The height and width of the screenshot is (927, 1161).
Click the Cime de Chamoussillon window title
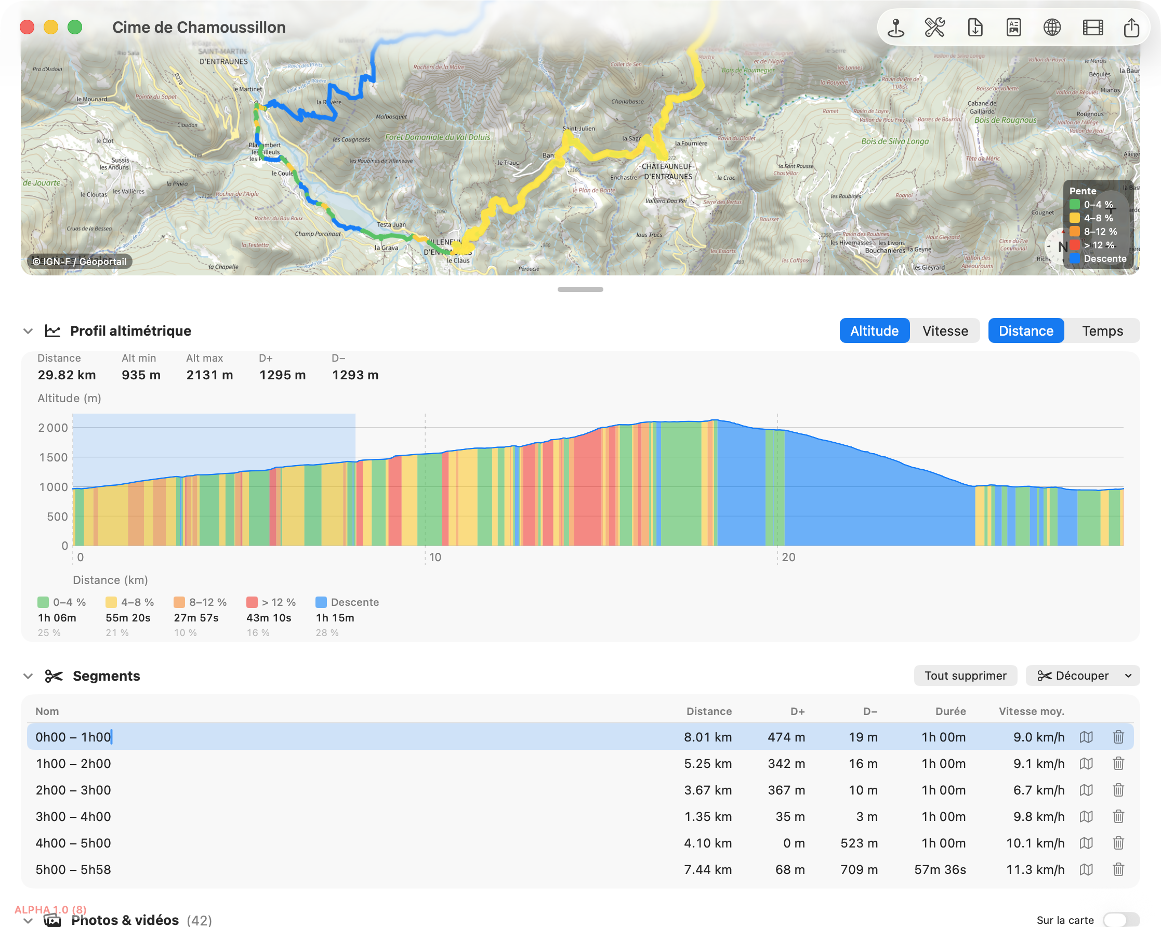pos(199,28)
